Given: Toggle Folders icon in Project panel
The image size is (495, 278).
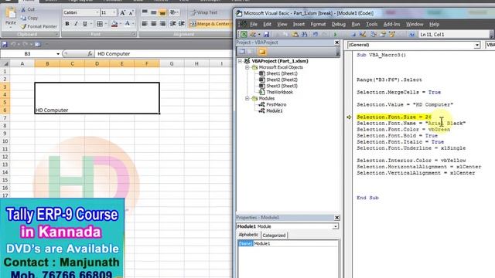Looking at the screenshot, I should click(x=261, y=52).
